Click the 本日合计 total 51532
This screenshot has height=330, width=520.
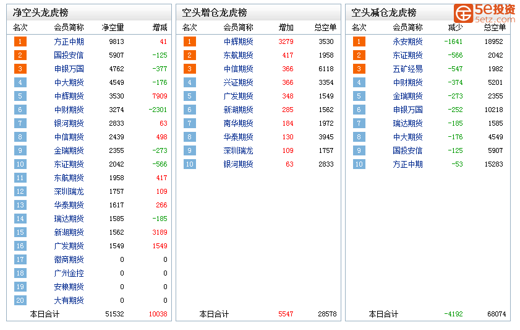115,314
